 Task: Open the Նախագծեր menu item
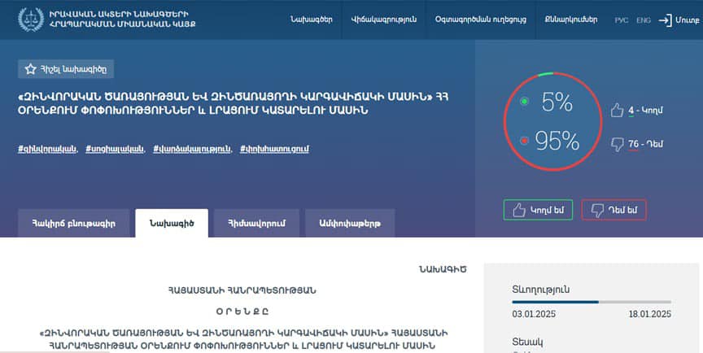click(x=311, y=20)
